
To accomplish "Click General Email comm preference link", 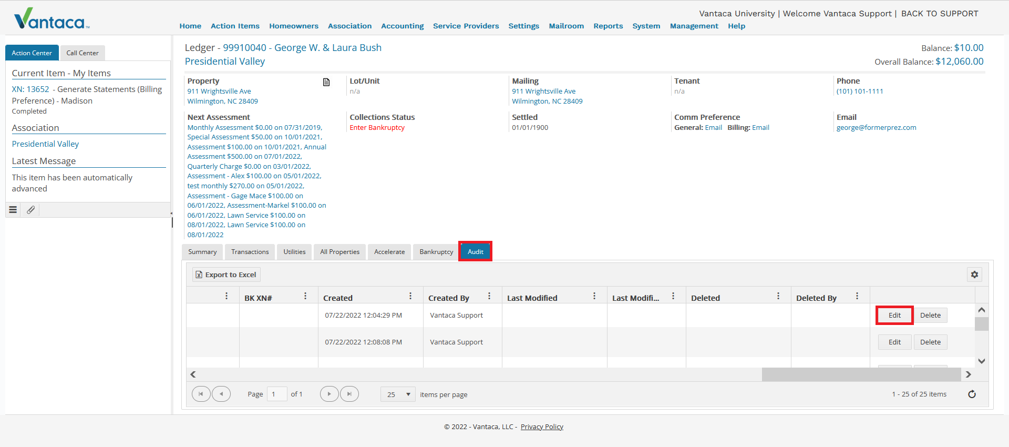I will (713, 128).
